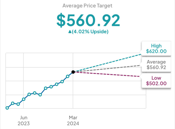Click the gray dashed Average forecast line
The image size is (175, 129).
point(108,69)
